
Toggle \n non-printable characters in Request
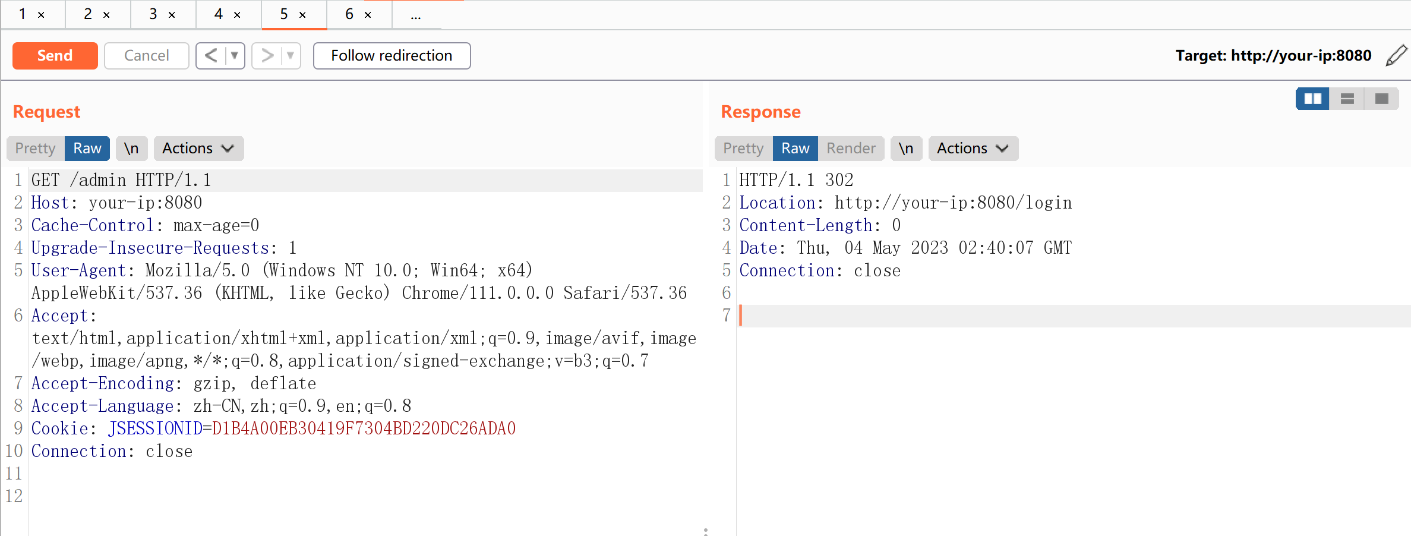pos(131,149)
